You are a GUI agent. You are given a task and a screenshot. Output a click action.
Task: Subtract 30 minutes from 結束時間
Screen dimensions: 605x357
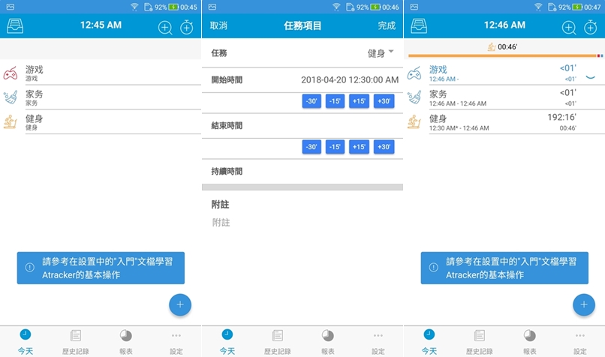pyautogui.click(x=312, y=147)
